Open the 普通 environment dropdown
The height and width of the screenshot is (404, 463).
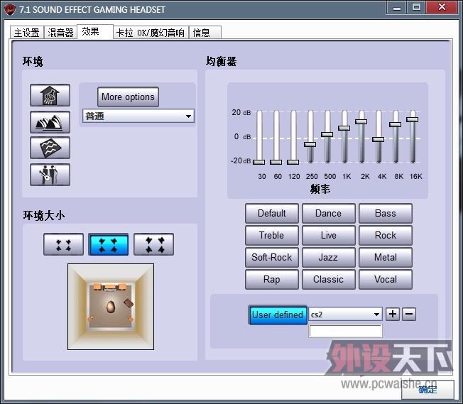(x=138, y=116)
